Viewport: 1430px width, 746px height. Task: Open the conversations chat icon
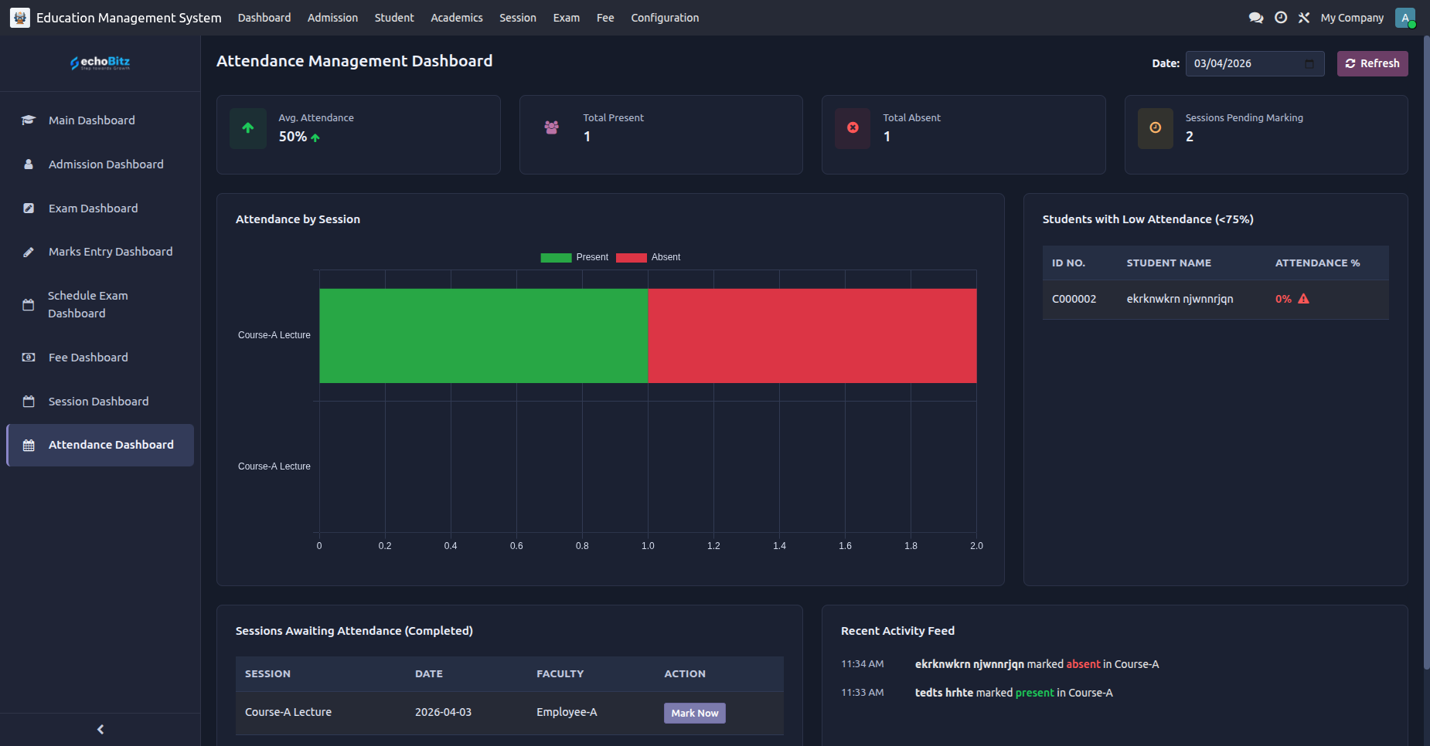tap(1256, 18)
